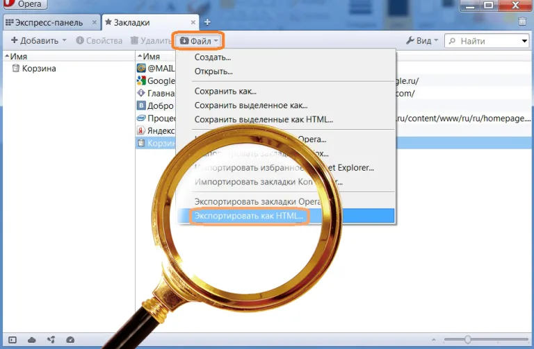Choose Открыть... in the Файл menu
Screen dimensions: 534x349
pos(285,71)
